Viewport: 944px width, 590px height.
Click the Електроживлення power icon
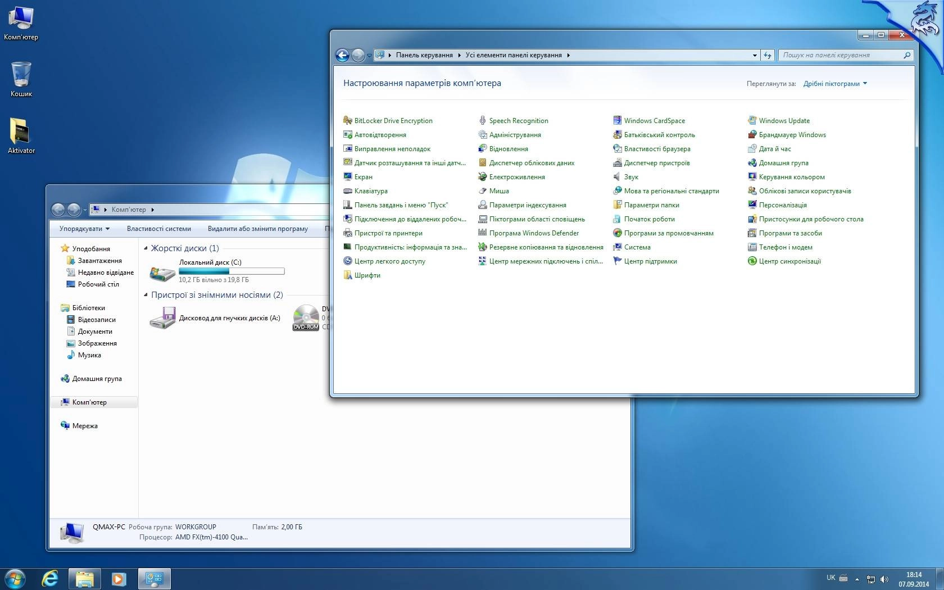coord(482,176)
